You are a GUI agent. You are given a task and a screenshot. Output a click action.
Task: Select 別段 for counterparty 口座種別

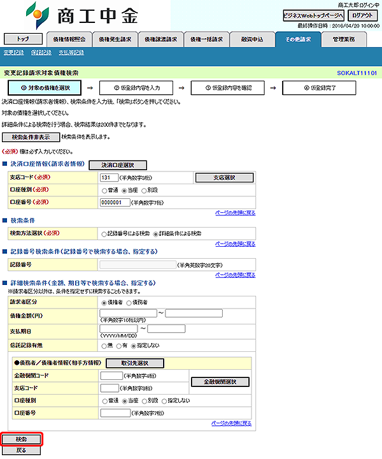pos(145,401)
